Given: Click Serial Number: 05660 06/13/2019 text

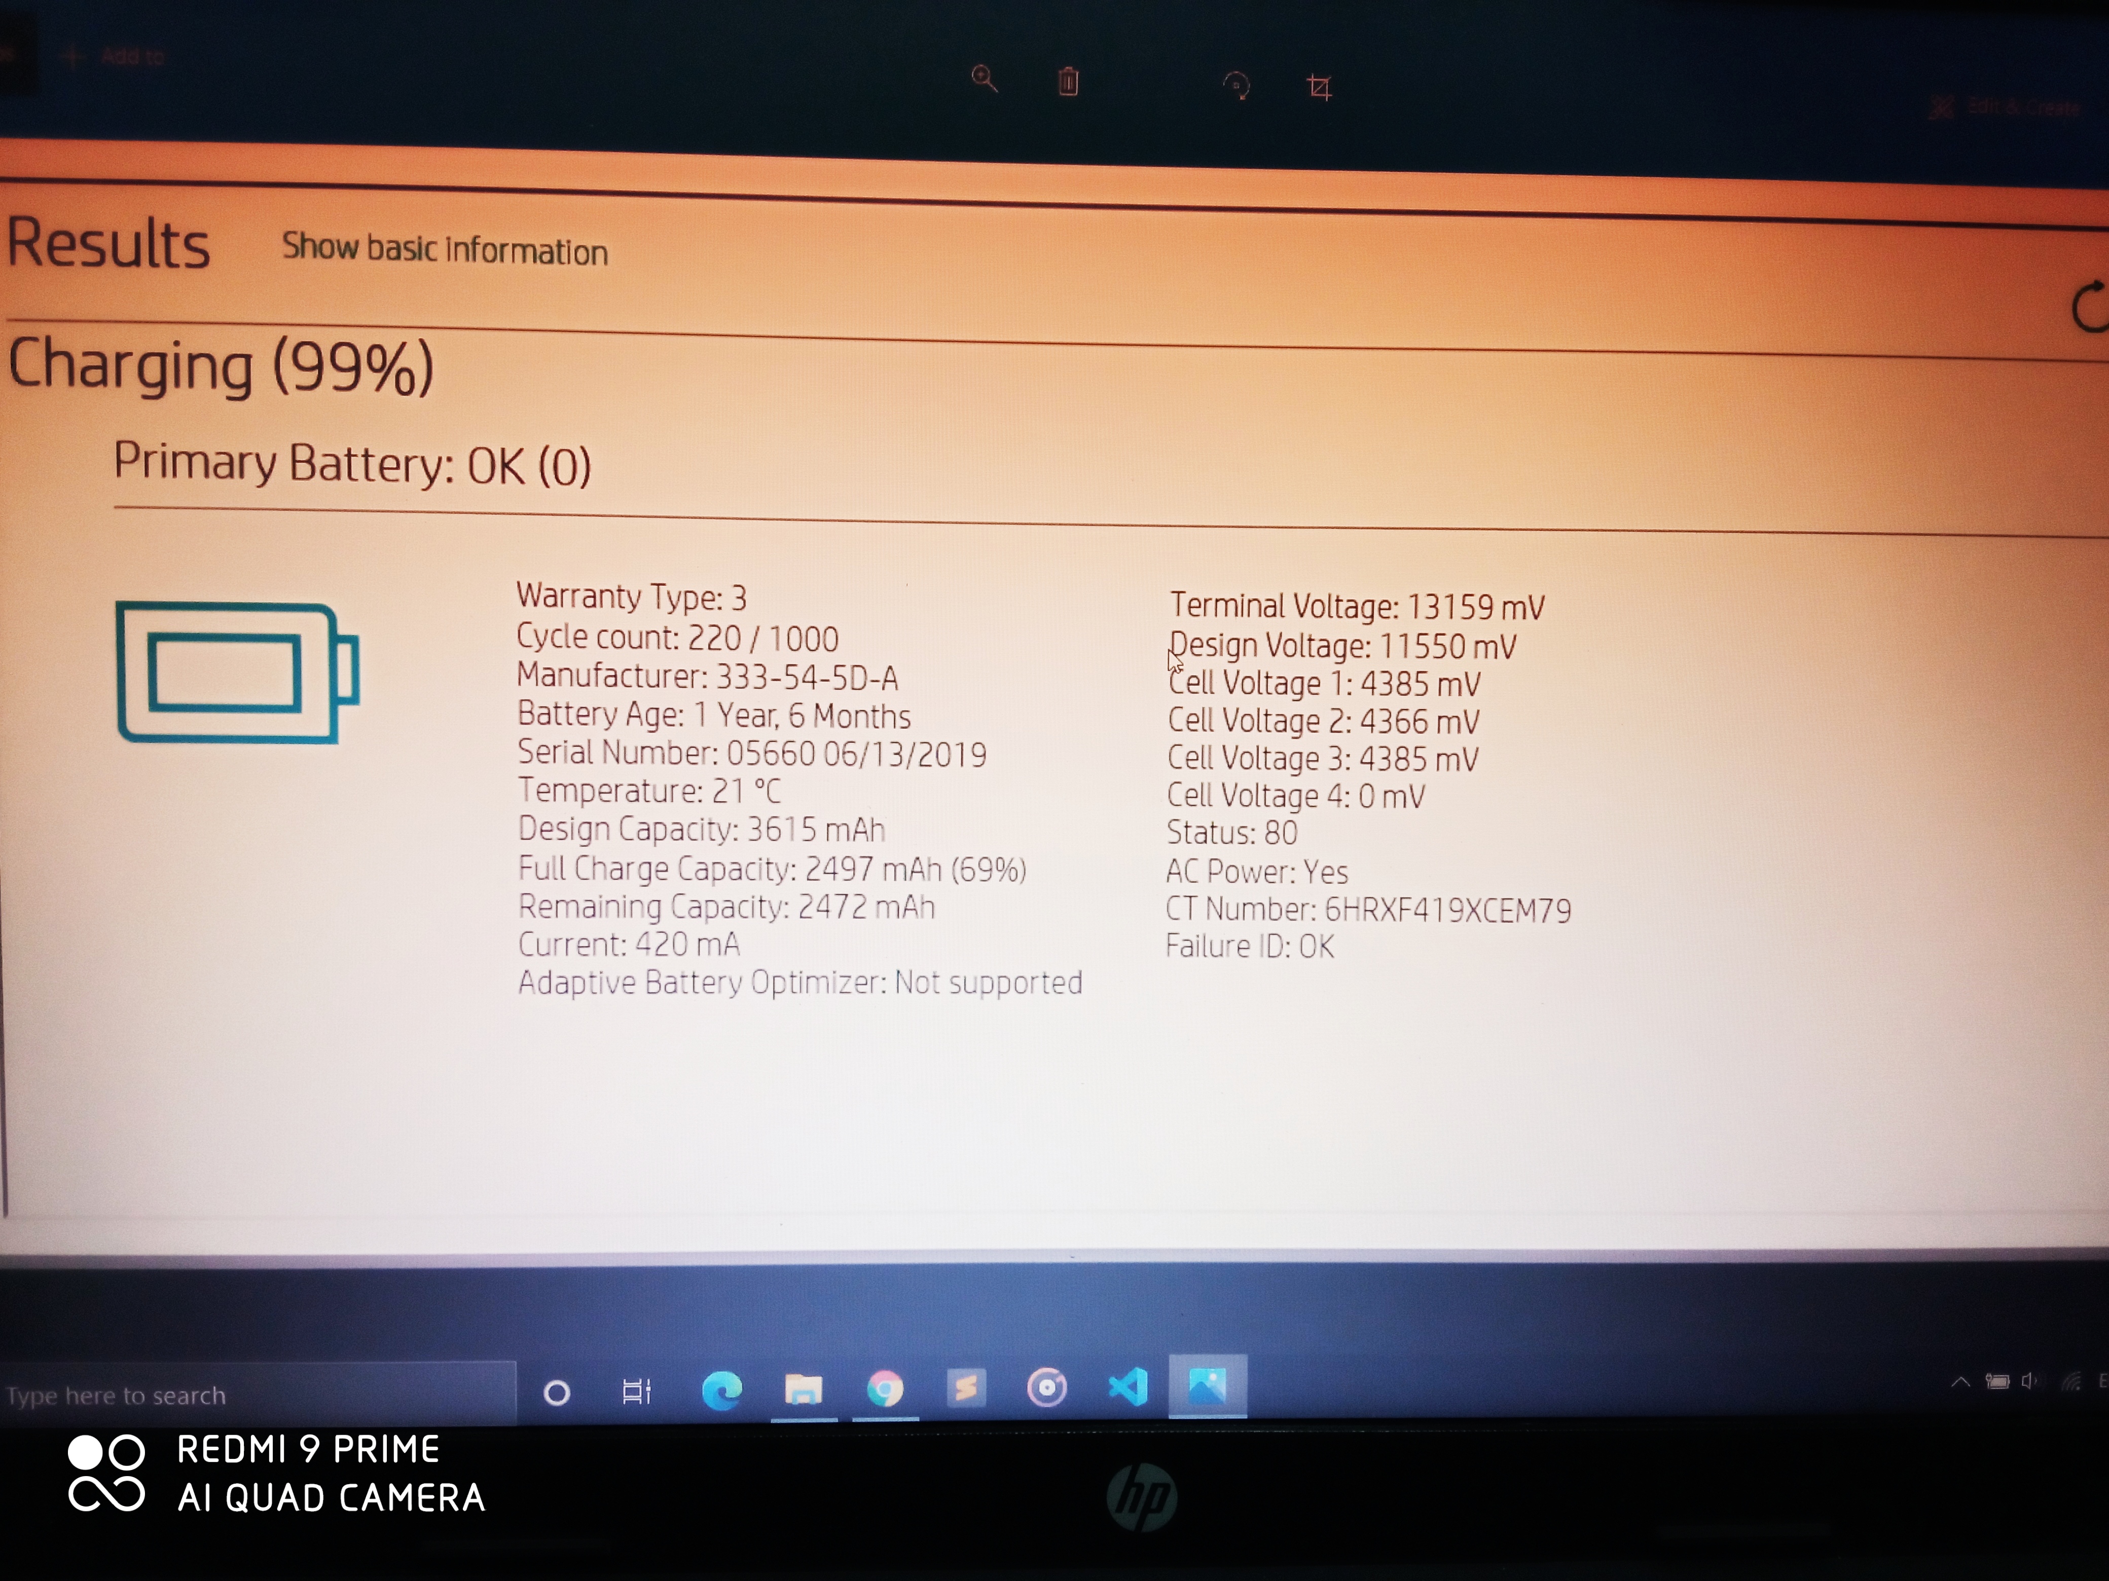Looking at the screenshot, I should coord(751,754).
